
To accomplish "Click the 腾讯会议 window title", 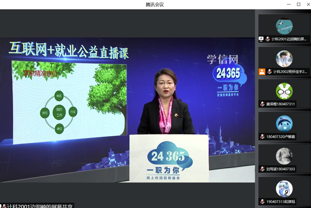I will (155, 5).
